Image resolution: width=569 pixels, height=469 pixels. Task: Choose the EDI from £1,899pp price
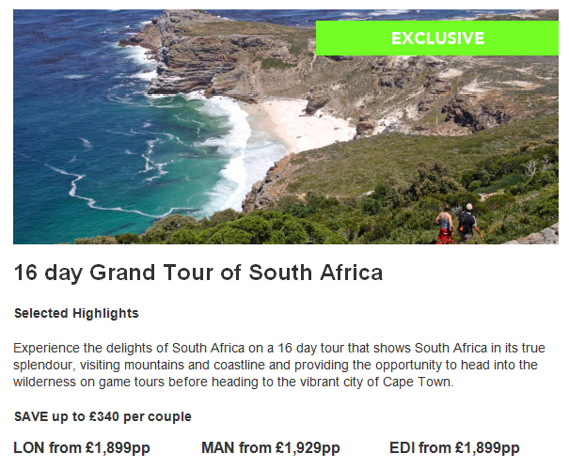click(454, 447)
